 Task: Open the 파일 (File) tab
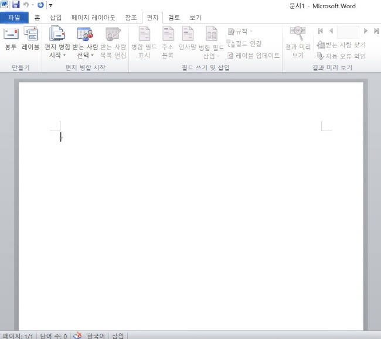[x=14, y=18]
